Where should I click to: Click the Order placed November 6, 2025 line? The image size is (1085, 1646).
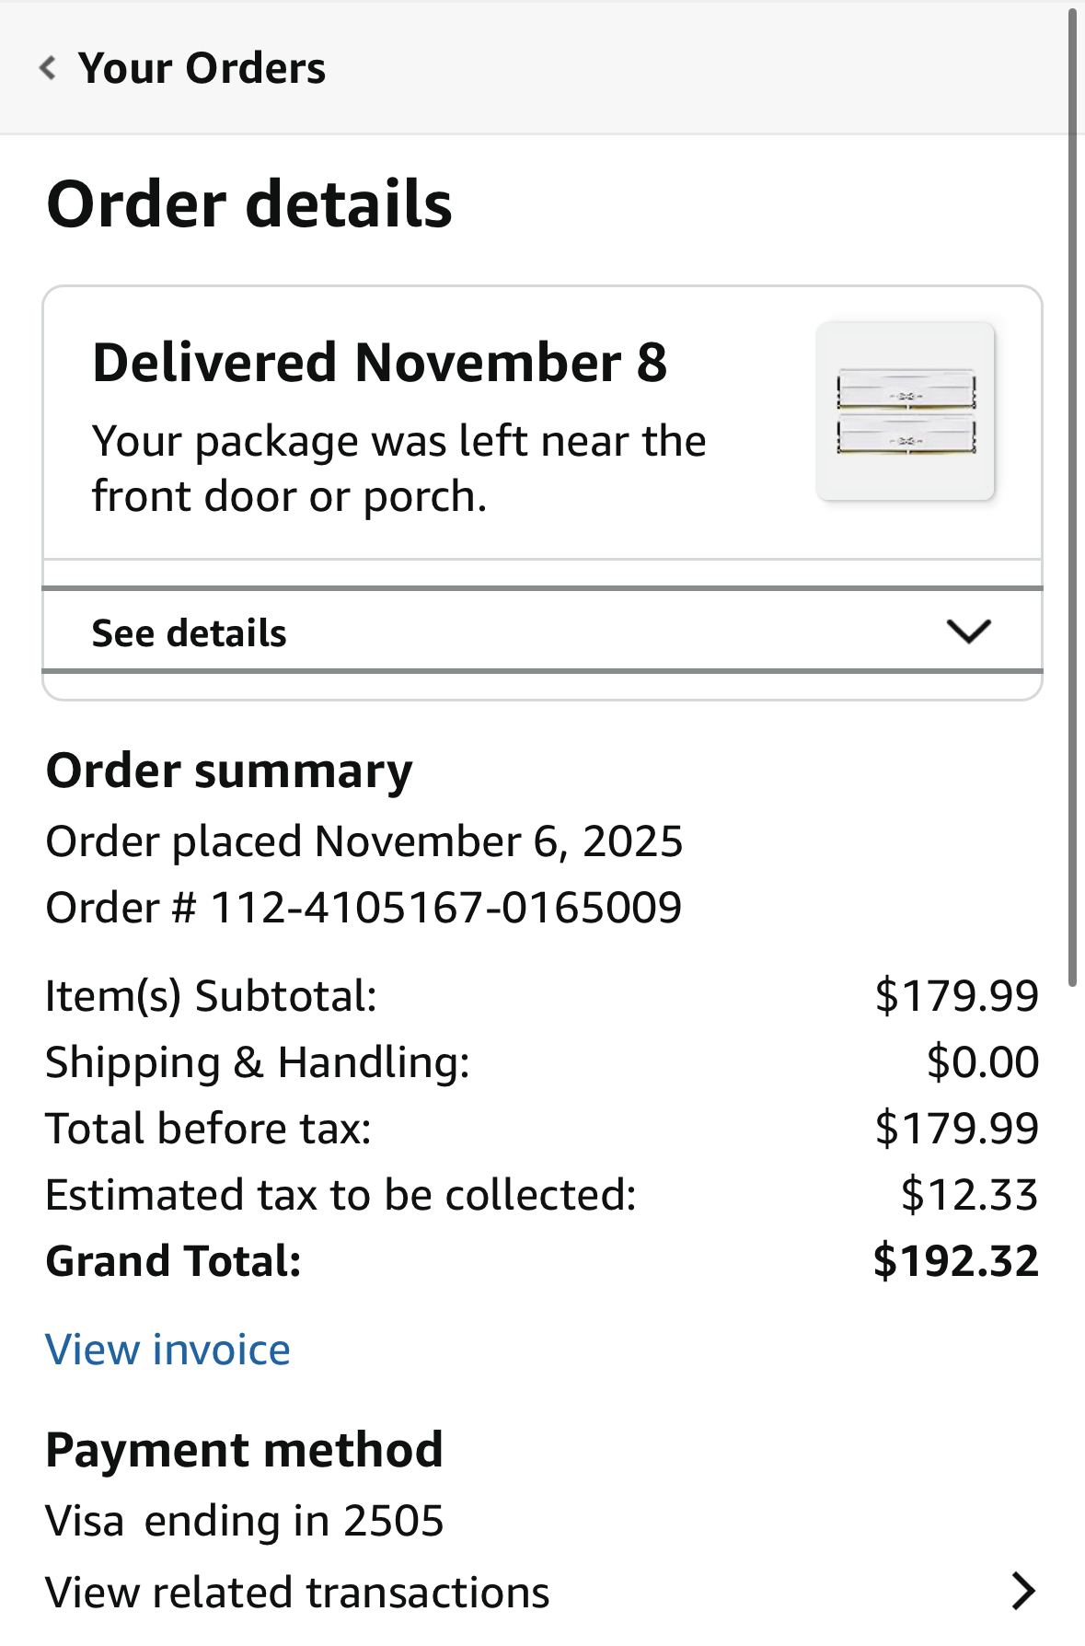coord(364,841)
